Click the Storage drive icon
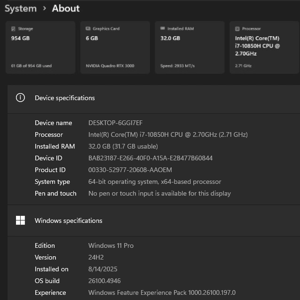Viewport: 300px width, 300px height. pyautogui.click(x=13, y=29)
